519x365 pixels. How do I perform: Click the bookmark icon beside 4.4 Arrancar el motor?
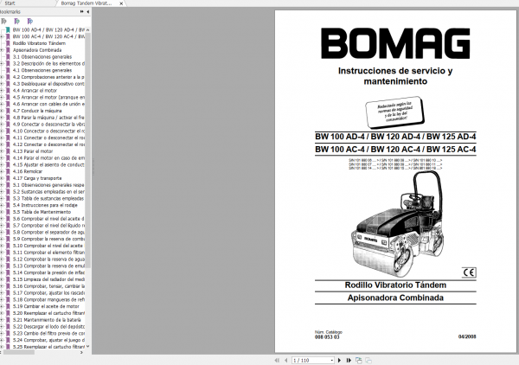(8, 91)
